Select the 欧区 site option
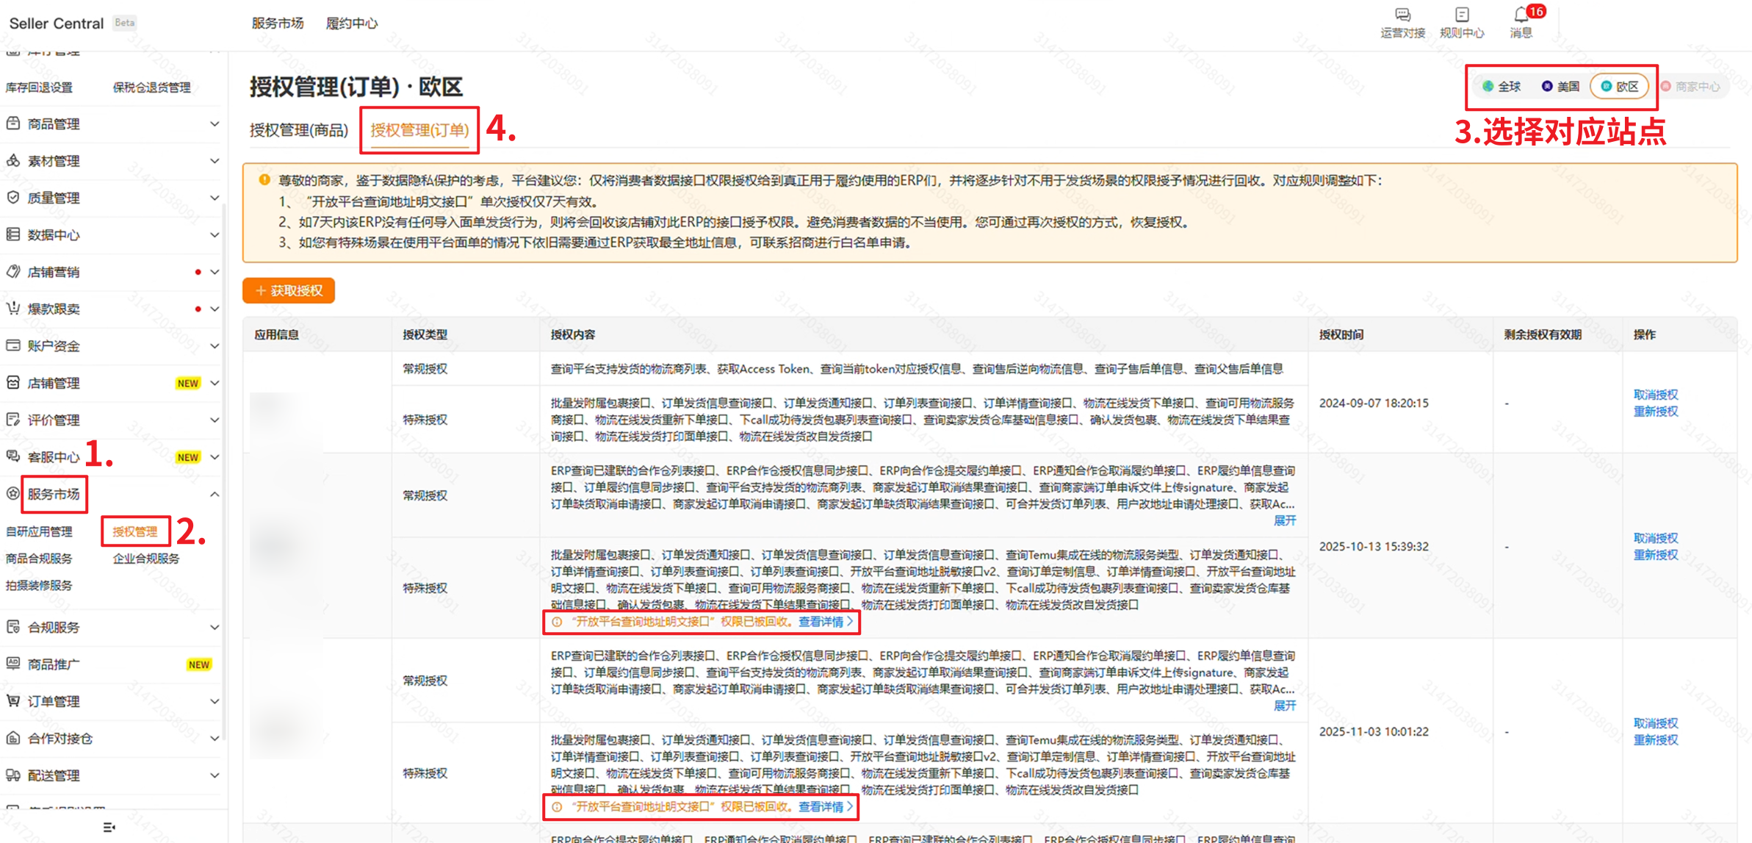The image size is (1752, 843). 1620,87
